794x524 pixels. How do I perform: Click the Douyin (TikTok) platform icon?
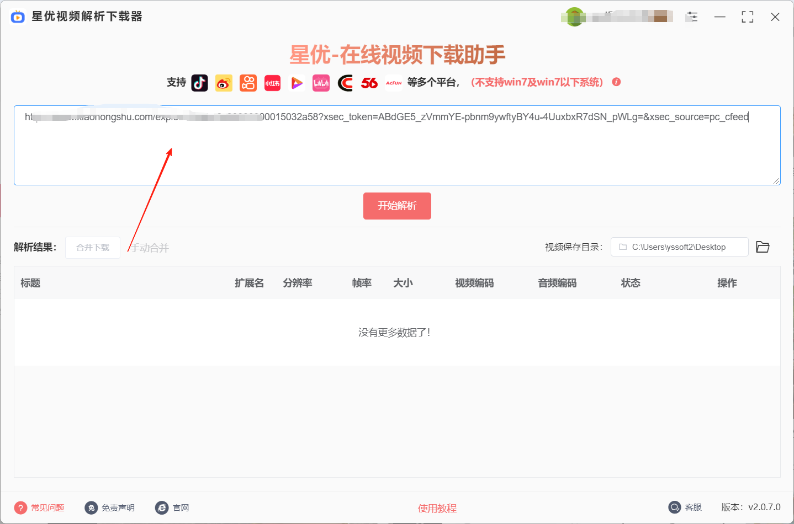199,83
